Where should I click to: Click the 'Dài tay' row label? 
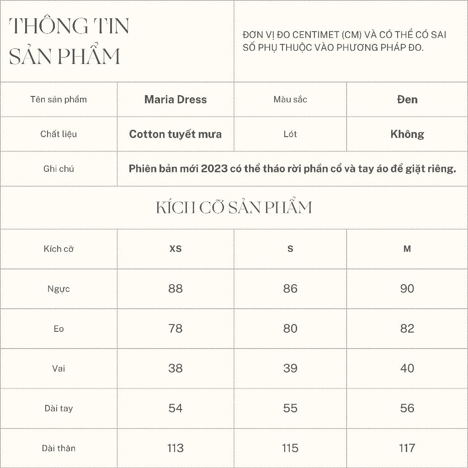click(58, 408)
